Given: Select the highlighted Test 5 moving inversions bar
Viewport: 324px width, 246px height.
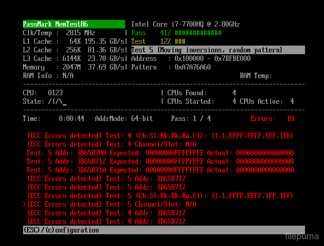Looking at the screenshot, I should pyautogui.click(x=218, y=50).
